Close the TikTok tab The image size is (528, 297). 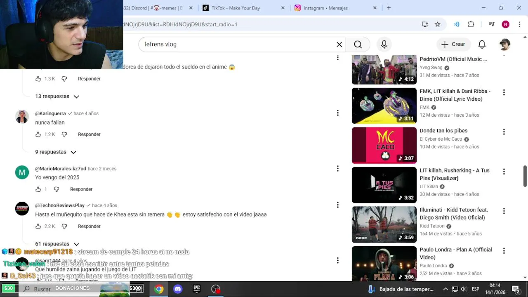click(x=283, y=8)
